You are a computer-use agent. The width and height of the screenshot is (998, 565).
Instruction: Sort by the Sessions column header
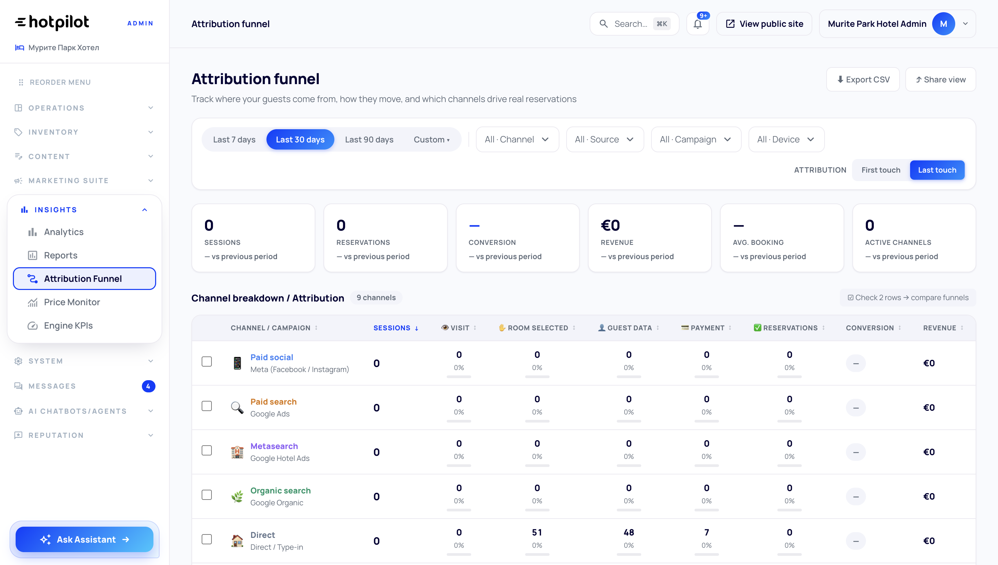click(396, 328)
